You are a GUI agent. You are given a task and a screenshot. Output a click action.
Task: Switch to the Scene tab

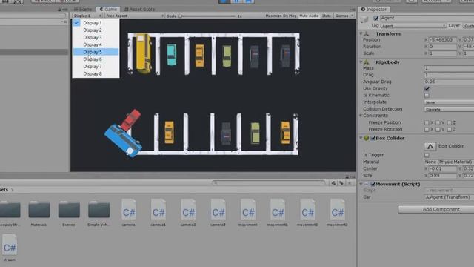click(83, 10)
